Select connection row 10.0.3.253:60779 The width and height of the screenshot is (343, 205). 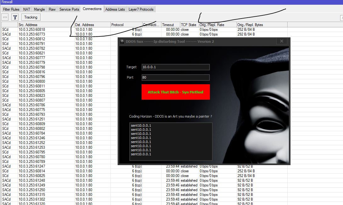point(59,63)
